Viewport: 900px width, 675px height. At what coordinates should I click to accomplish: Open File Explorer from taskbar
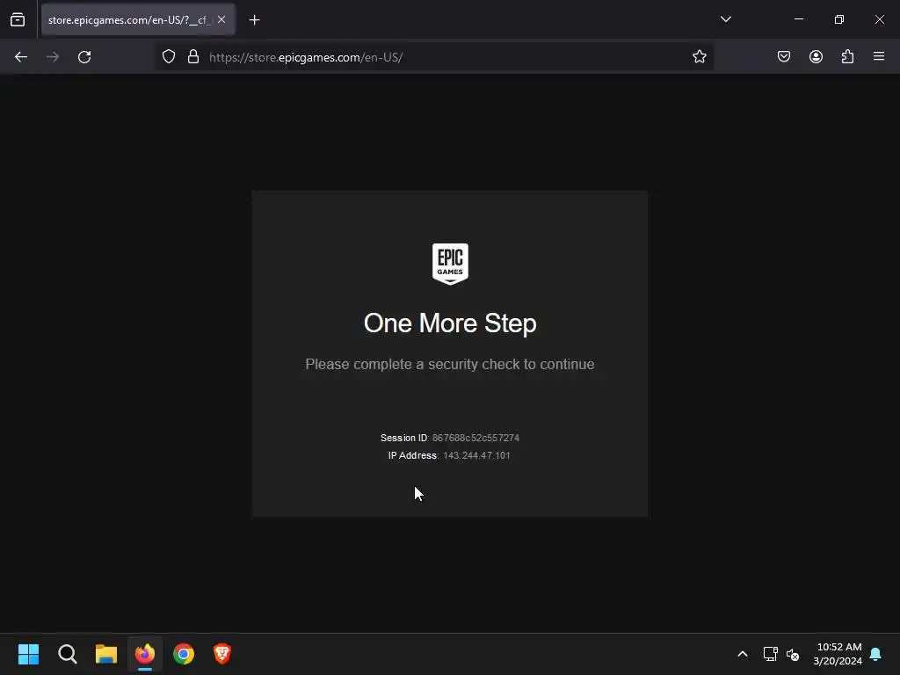pos(106,654)
